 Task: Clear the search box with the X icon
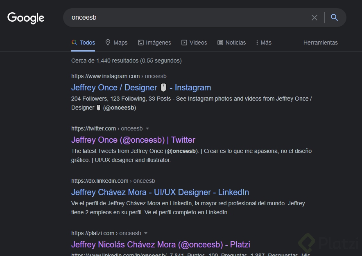point(314,18)
